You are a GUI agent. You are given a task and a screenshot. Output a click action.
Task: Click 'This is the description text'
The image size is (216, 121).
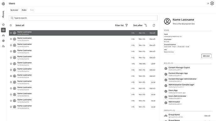point(184,24)
